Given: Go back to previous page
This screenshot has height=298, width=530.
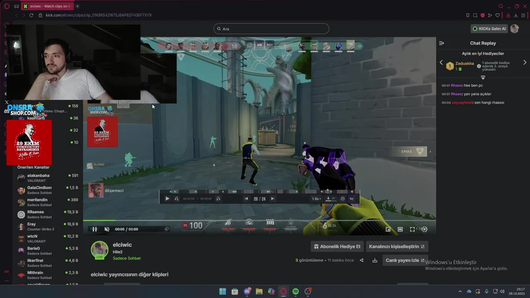Looking at the screenshot, I should (x=17, y=15).
